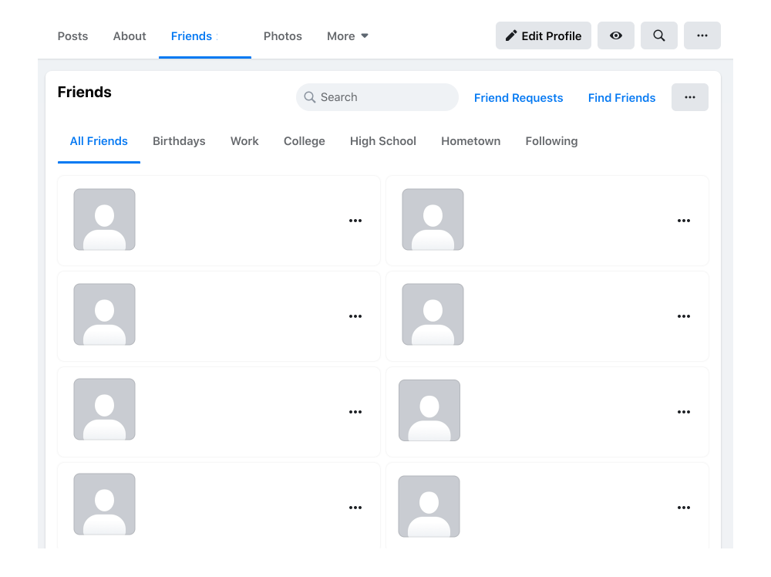Screen dimensions: 771x577
Task: Open third-row left friend's avatar
Action: coord(104,410)
